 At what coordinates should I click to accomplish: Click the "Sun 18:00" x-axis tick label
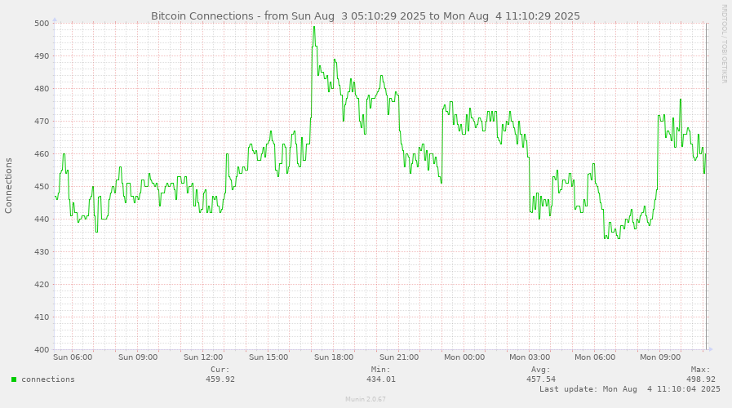(334, 357)
